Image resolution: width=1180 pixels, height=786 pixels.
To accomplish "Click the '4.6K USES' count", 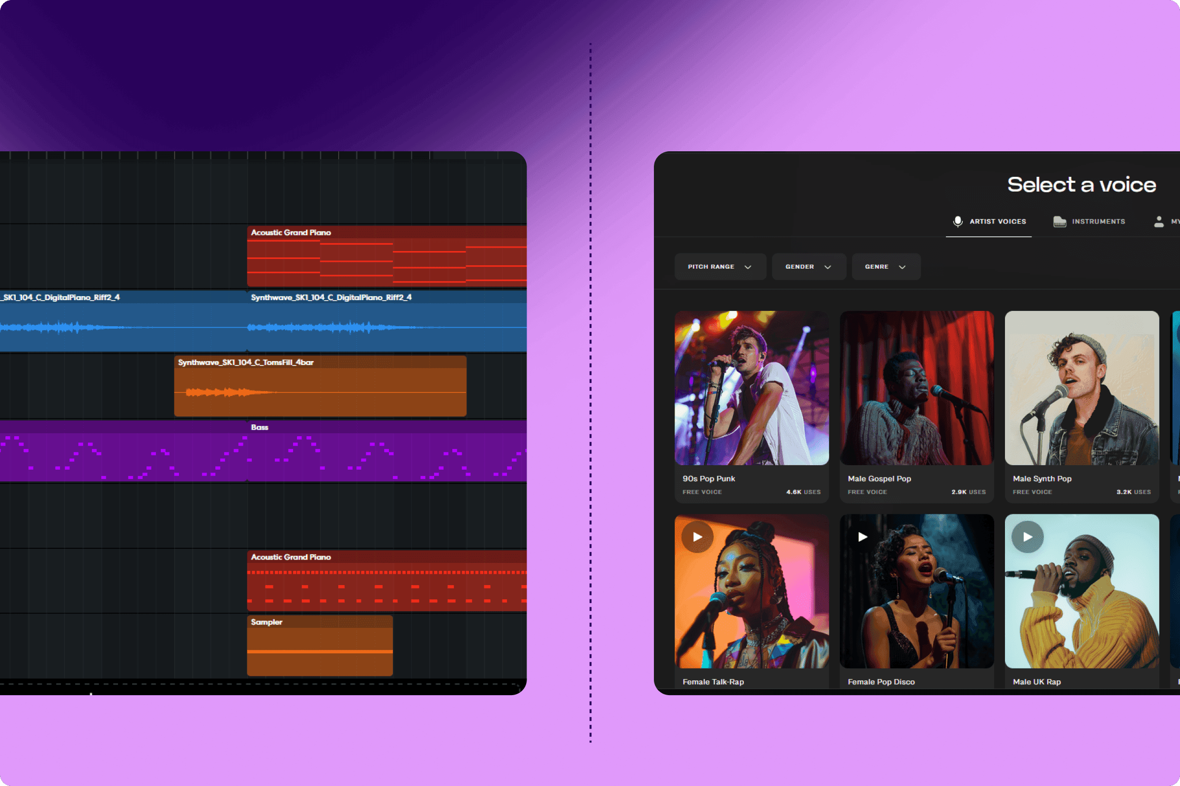I will pos(803,492).
